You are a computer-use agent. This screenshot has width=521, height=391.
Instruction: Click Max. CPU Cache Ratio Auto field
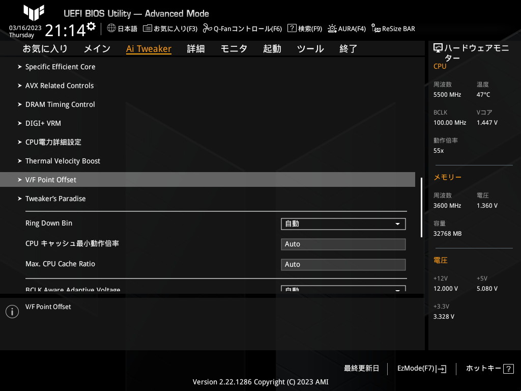coord(343,264)
